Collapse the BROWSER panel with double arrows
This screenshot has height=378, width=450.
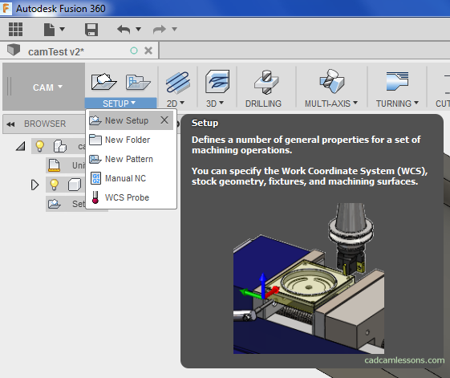(x=10, y=124)
